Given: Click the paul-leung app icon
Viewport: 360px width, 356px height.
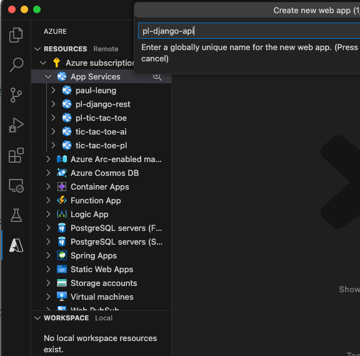Looking at the screenshot, I should tap(67, 90).
